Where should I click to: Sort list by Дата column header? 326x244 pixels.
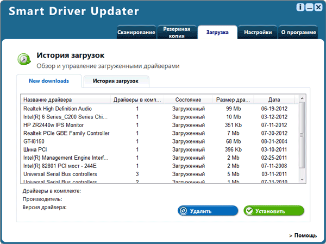point(274,100)
